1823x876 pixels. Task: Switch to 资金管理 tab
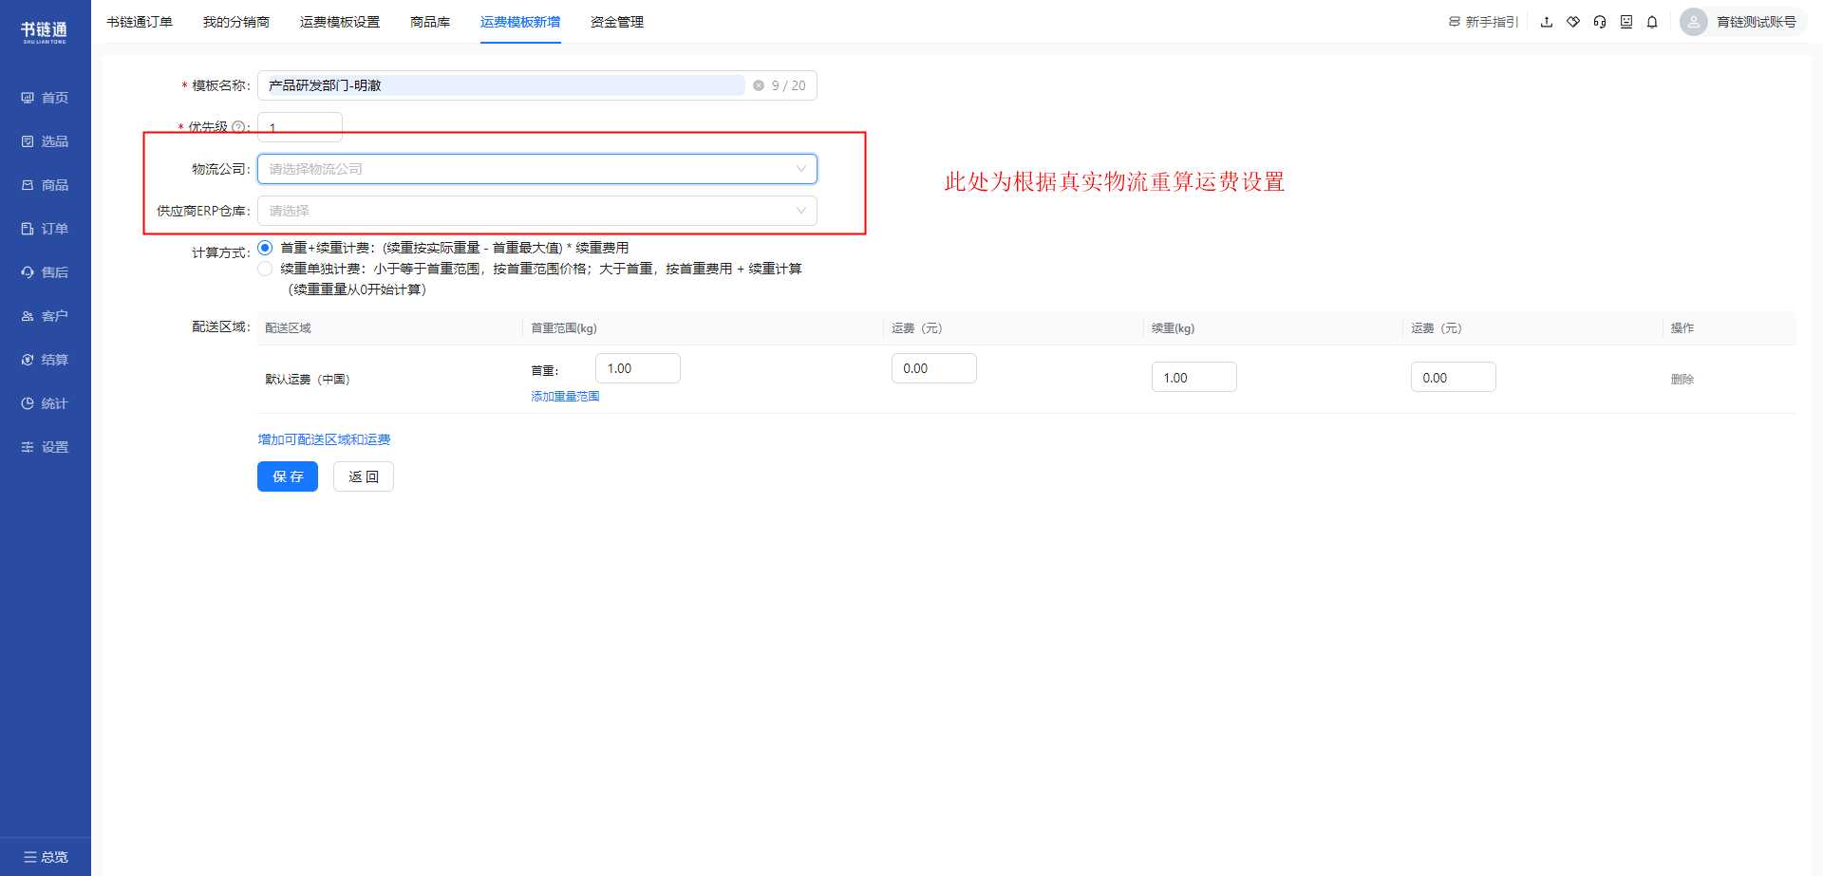pos(617,22)
